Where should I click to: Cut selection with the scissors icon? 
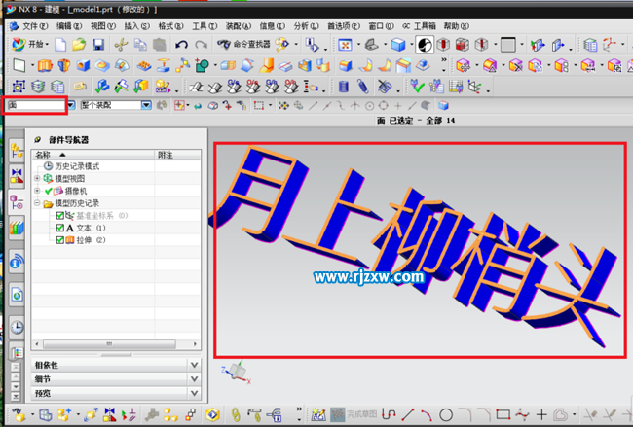121,45
